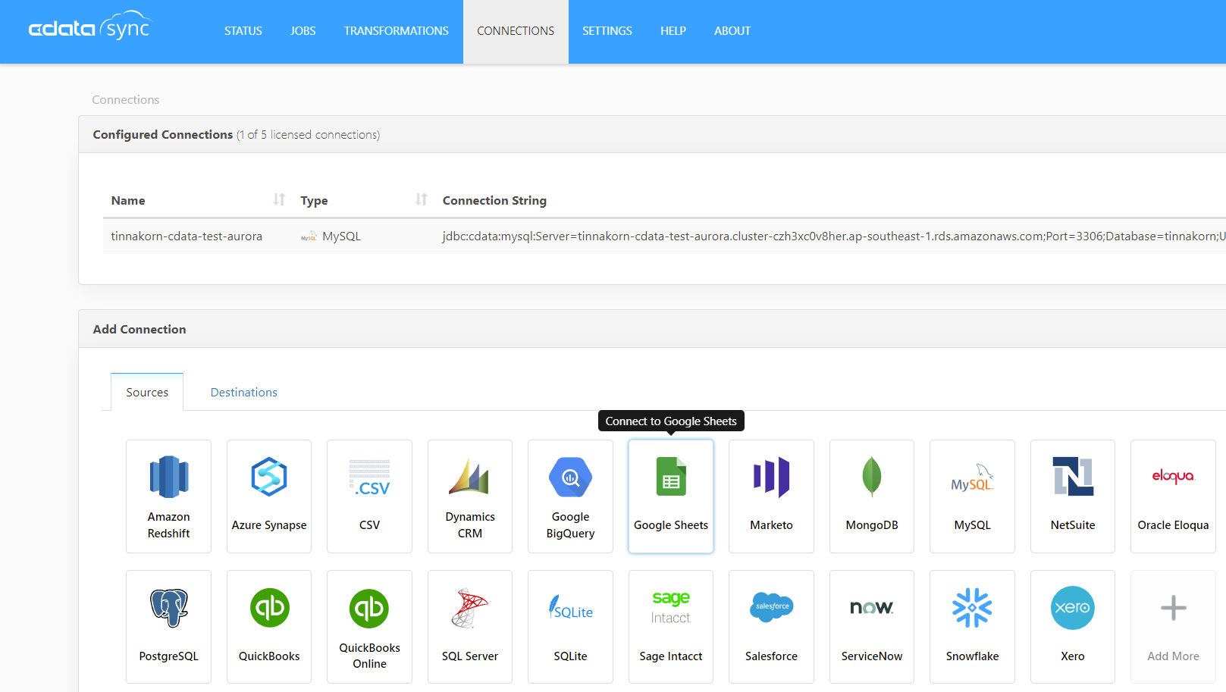
Task: Click the Add More connector tile
Action: 1172,627
